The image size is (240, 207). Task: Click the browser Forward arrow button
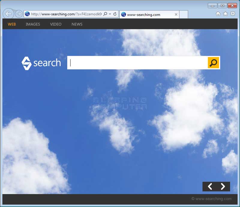pyautogui.click(x=19, y=14)
